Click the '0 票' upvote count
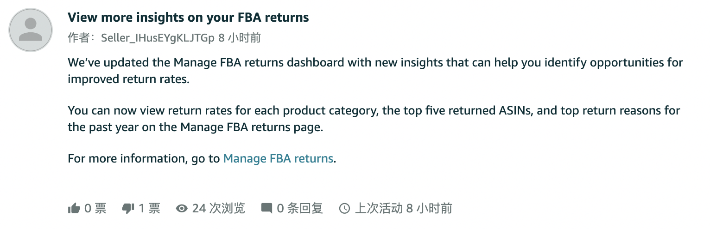Image resolution: width=710 pixels, height=229 pixels. 95,209
